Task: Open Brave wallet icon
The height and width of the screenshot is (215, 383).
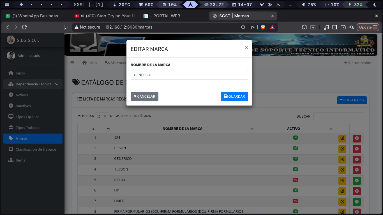Action: pyautogui.click(x=343, y=27)
